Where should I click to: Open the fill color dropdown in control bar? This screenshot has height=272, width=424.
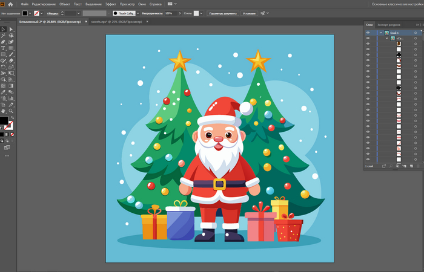tap(30, 13)
